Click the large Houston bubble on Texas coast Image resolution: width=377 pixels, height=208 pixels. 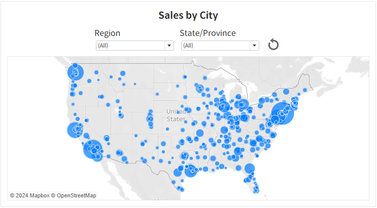[191, 171]
